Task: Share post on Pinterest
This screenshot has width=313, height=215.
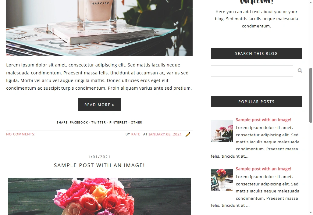Action: [118, 123]
